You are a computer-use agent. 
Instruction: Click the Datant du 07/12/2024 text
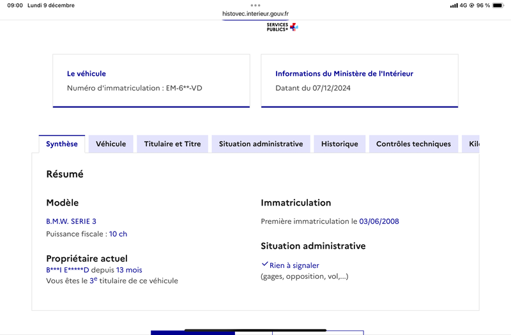click(x=313, y=88)
